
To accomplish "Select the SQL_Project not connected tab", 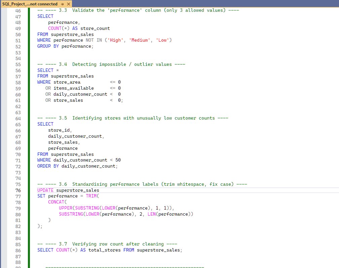I will 30,4.
